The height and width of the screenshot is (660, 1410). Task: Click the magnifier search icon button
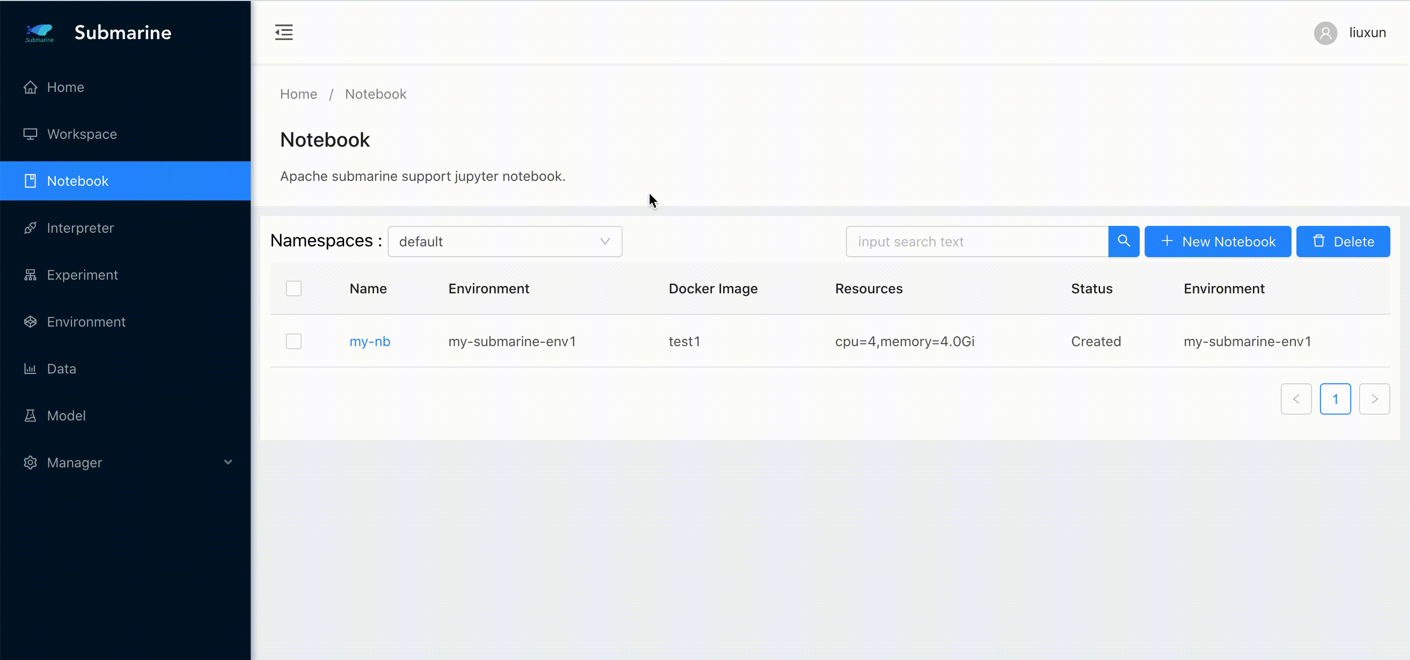coord(1123,241)
